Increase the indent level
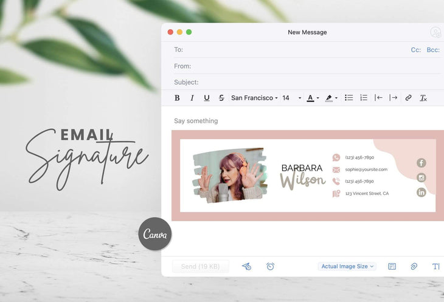Image resolution: width=444 pixels, height=302 pixels. (394, 98)
